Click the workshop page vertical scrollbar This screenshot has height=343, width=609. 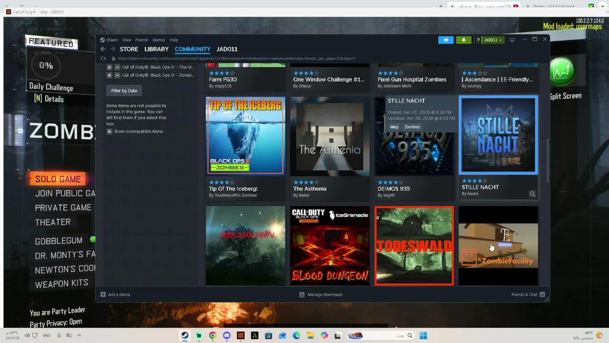click(547, 160)
